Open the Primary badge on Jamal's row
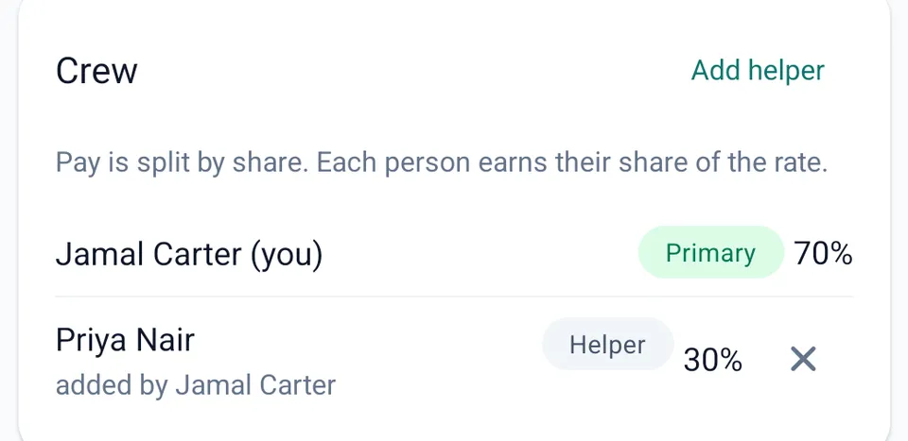The height and width of the screenshot is (441, 908). [x=710, y=252]
